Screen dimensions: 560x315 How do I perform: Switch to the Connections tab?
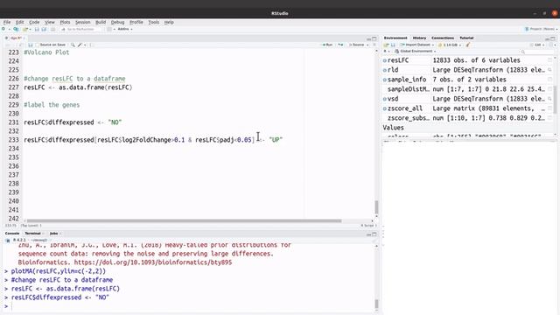click(x=443, y=38)
